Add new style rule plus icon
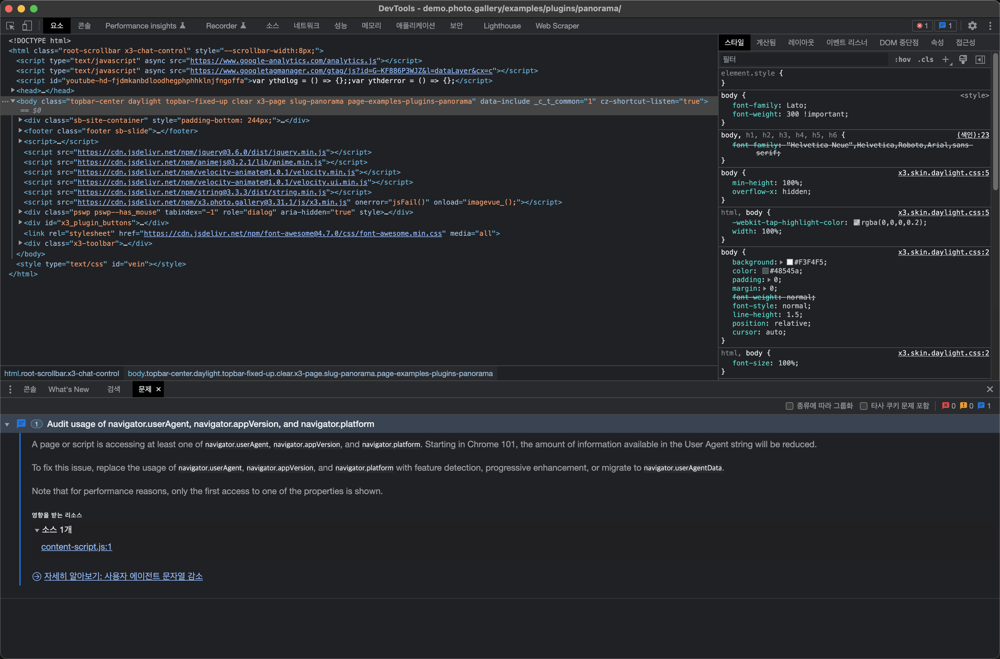The height and width of the screenshot is (659, 1000). point(946,60)
